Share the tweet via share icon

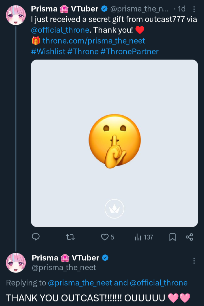point(189,237)
